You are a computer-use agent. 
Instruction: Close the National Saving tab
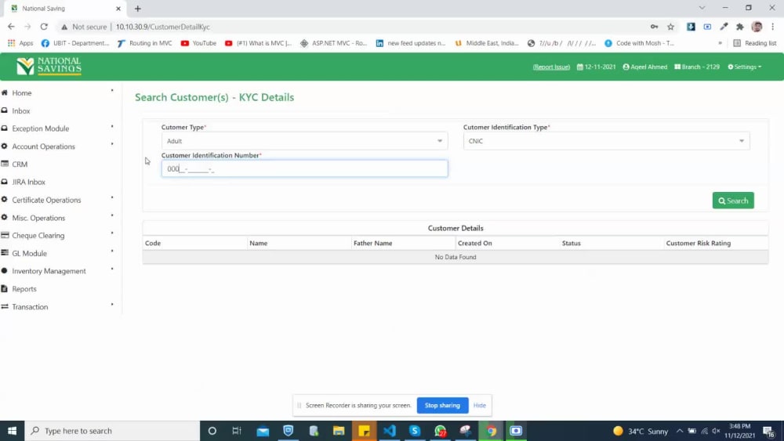point(118,9)
